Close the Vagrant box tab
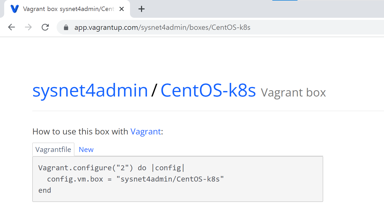The width and height of the screenshot is (384, 215). 122,9
